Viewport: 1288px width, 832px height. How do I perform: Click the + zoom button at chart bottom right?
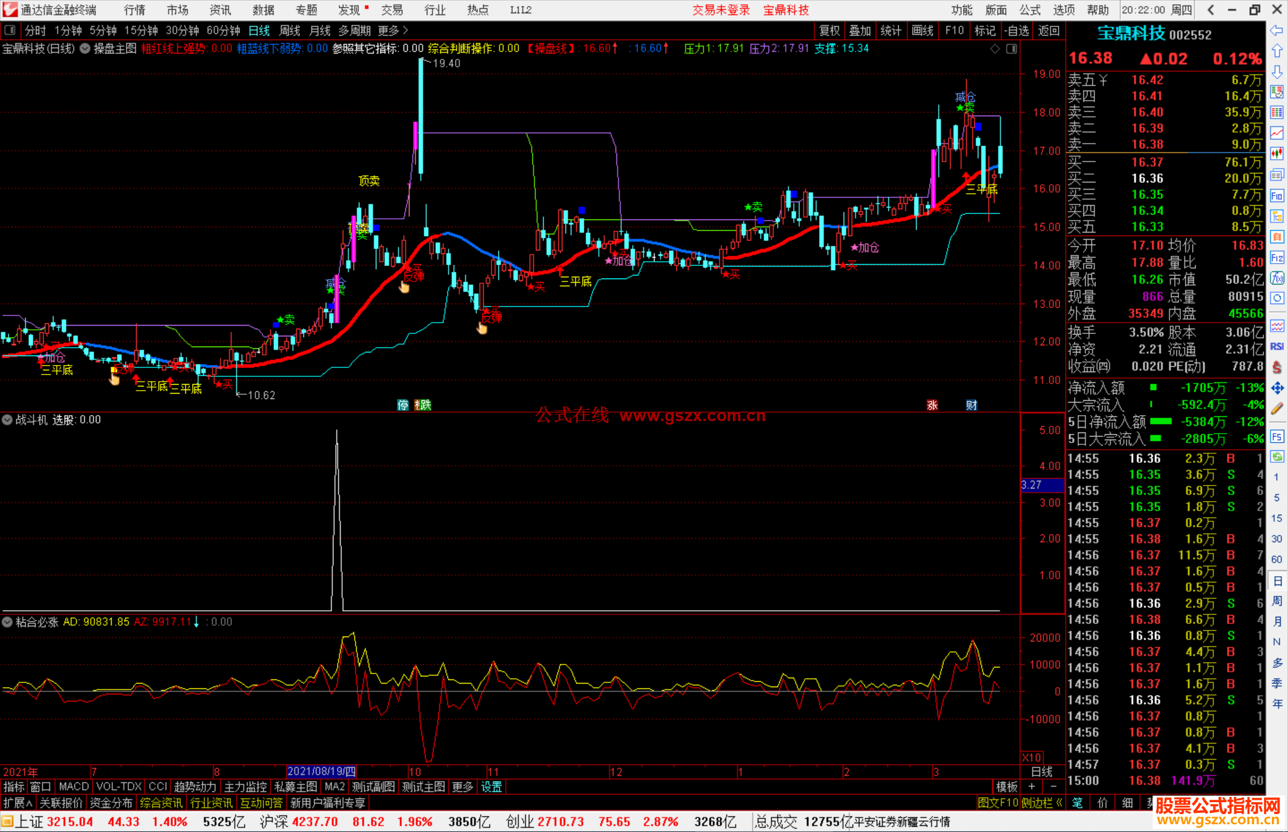click(x=1032, y=787)
